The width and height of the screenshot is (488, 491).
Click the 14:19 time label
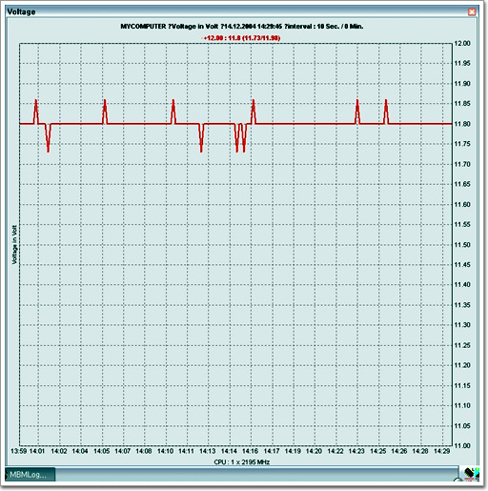point(293,451)
